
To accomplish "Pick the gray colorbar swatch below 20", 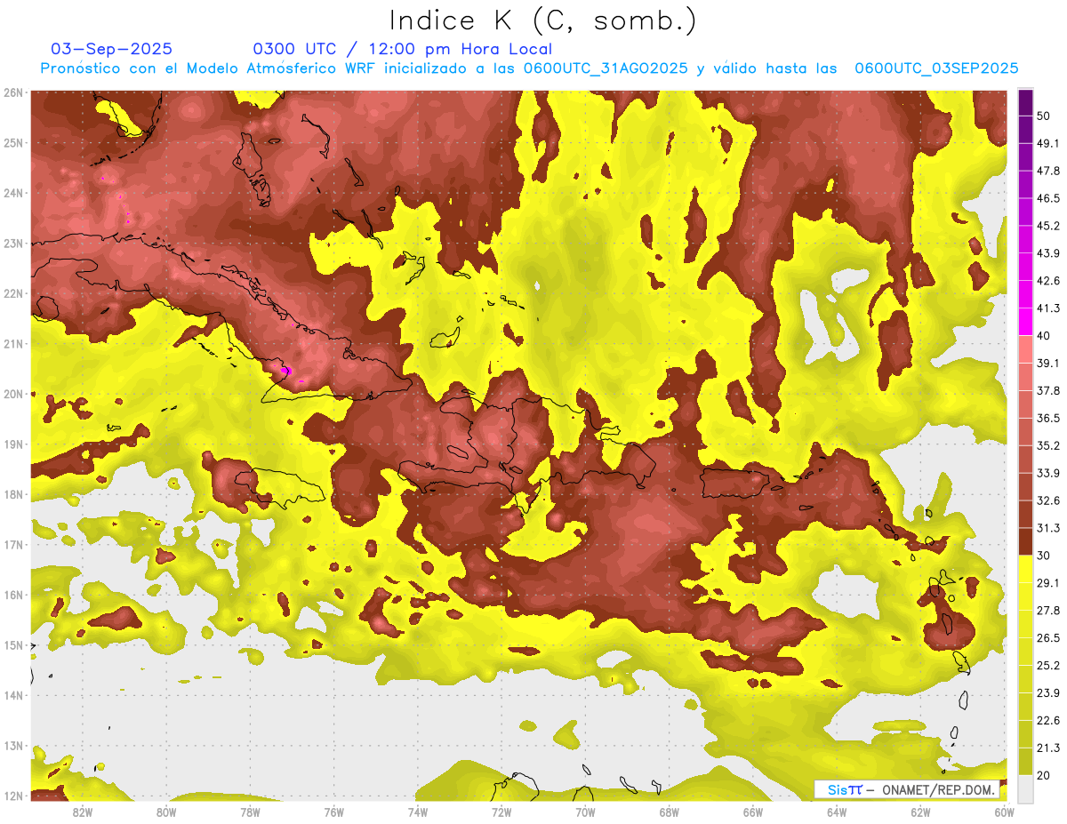I will (1025, 788).
